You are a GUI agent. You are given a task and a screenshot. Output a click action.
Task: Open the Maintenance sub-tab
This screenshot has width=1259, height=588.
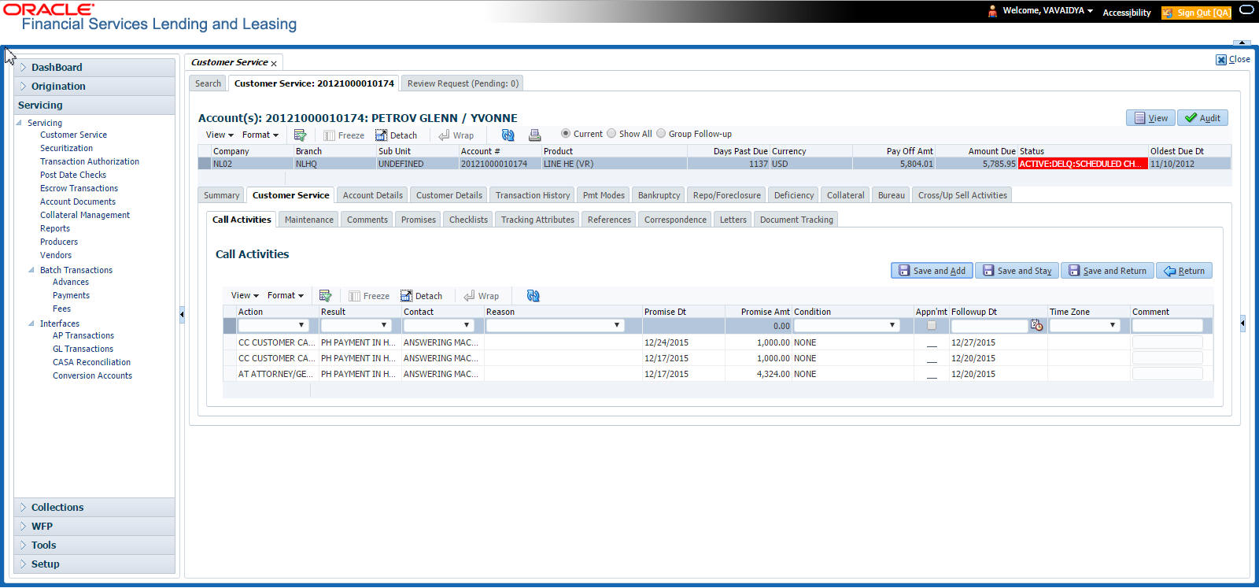[x=309, y=220]
